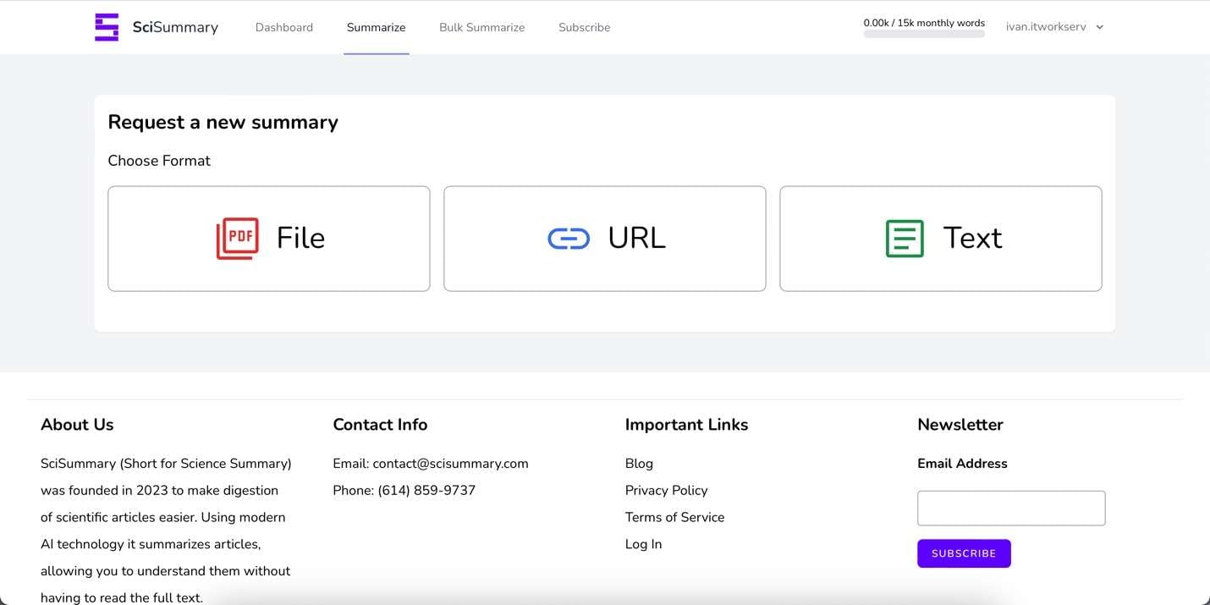Viewport: 1210px width, 605px height.
Task: Click the green Text document icon
Action: tap(905, 239)
